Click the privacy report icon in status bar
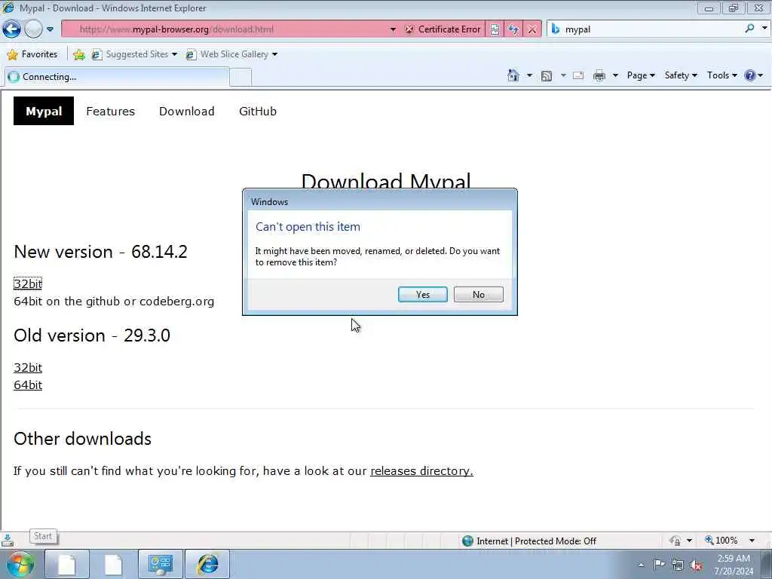This screenshot has width=772, height=579. coord(675,541)
